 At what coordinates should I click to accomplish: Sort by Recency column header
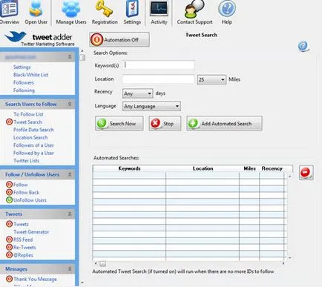pos(272,168)
